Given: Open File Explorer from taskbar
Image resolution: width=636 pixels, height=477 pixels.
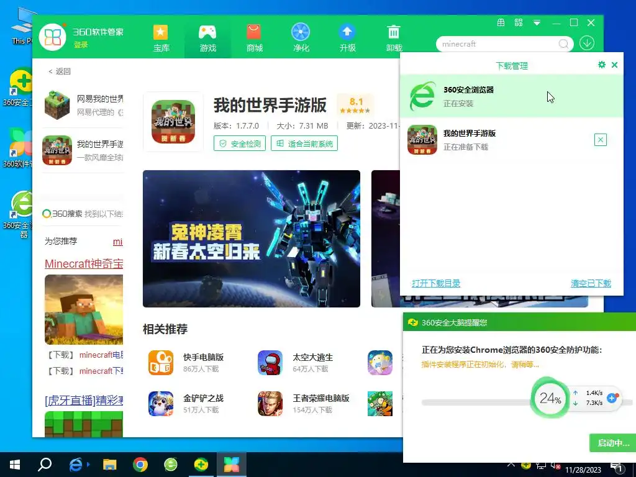Looking at the screenshot, I should [x=109, y=465].
